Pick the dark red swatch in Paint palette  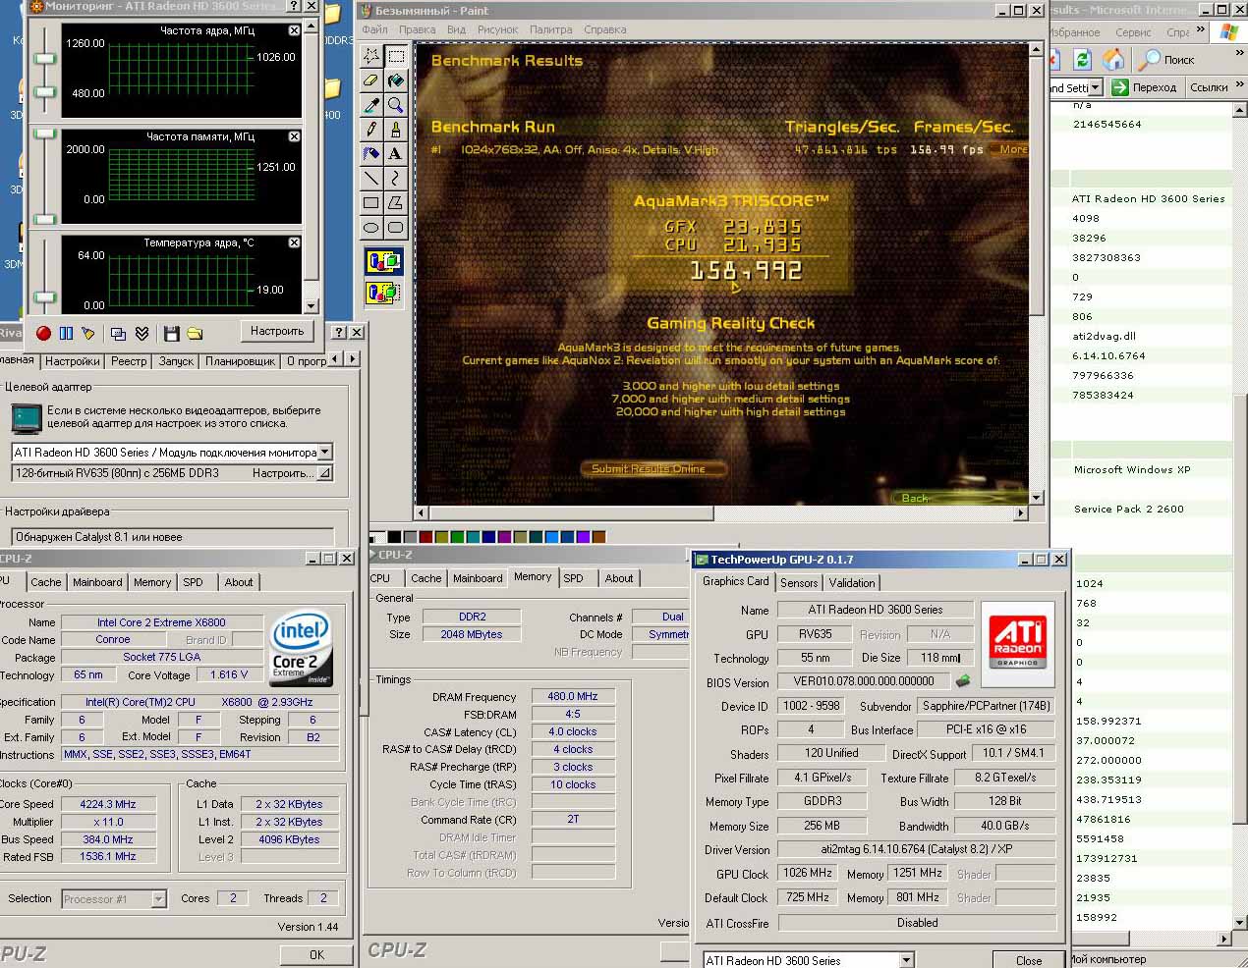click(425, 537)
